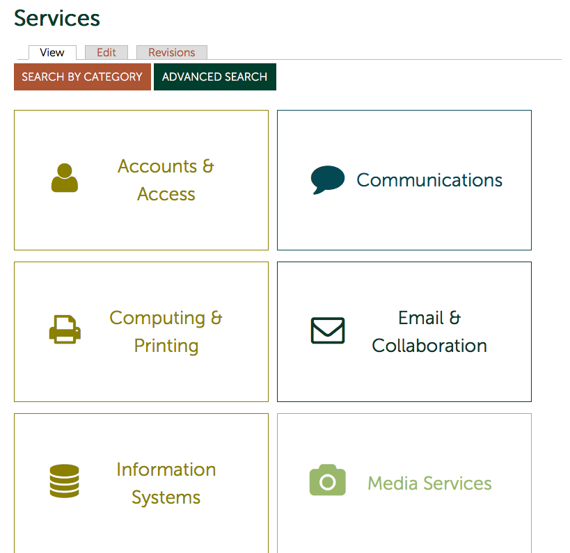Click the Accounts & Access tile's top border
Viewport: 570px width, 553px height.
pos(141,111)
